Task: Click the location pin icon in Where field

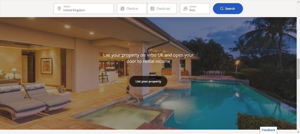Action: tap(59, 8)
